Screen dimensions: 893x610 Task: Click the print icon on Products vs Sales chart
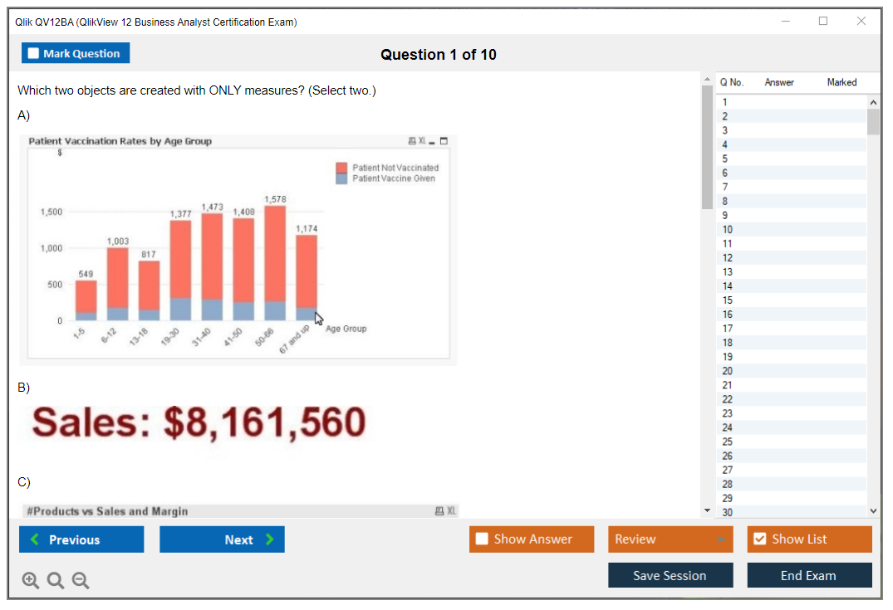tap(439, 511)
